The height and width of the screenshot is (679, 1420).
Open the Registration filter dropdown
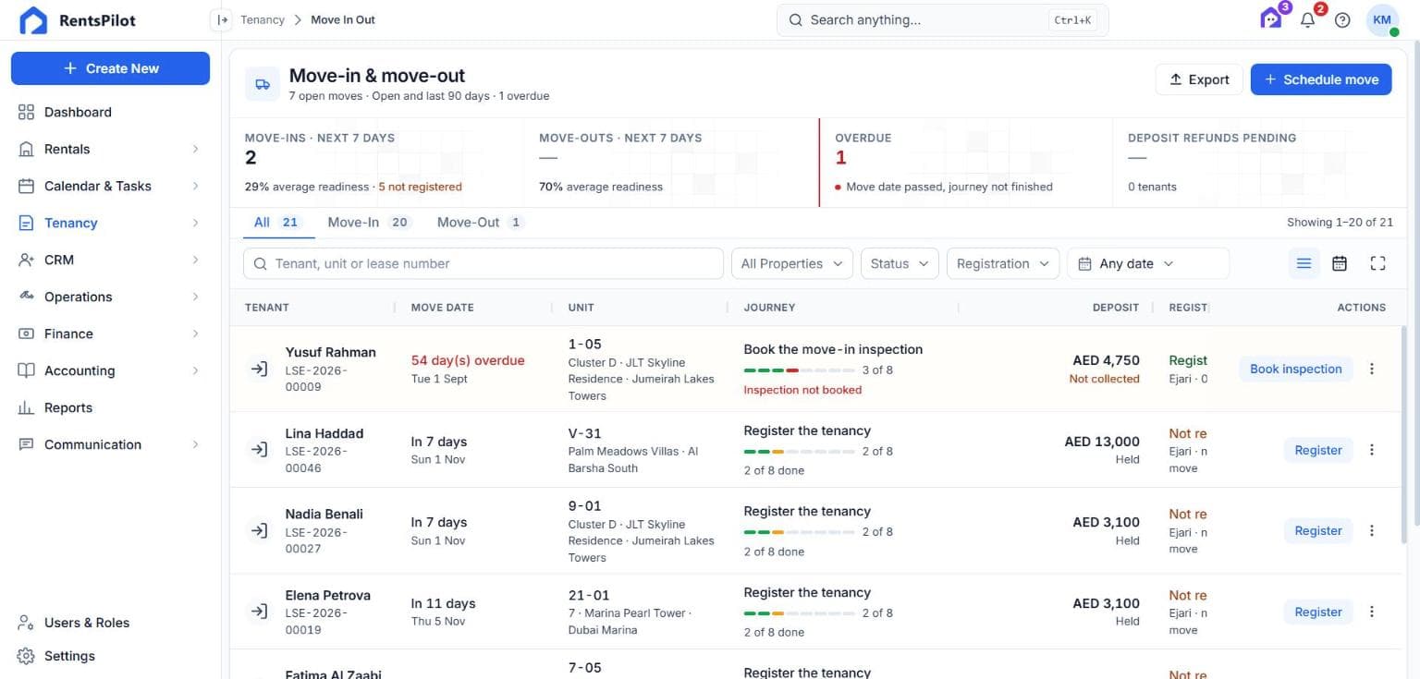1003,263
